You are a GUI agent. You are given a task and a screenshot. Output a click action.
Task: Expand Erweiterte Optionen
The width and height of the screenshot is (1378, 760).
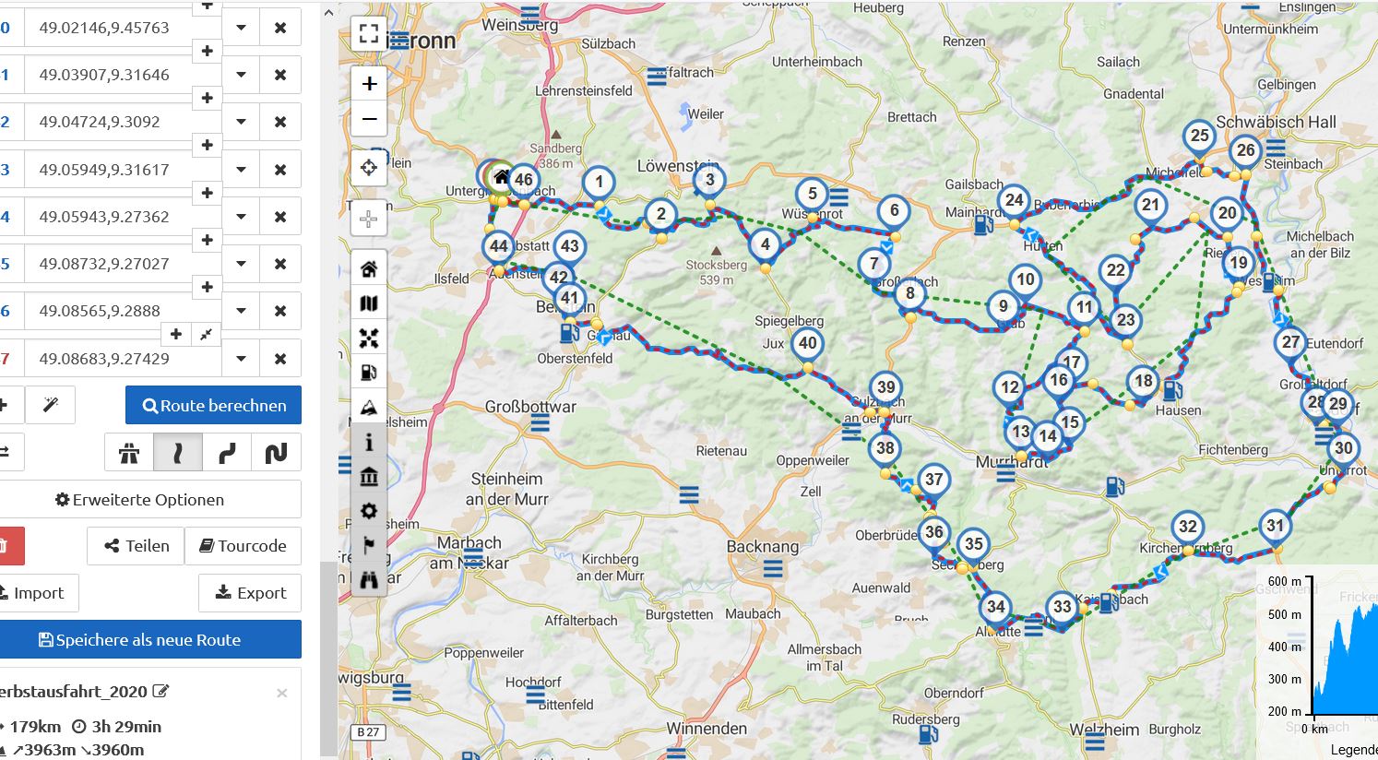pyautogui.click(x=140, y=500)
